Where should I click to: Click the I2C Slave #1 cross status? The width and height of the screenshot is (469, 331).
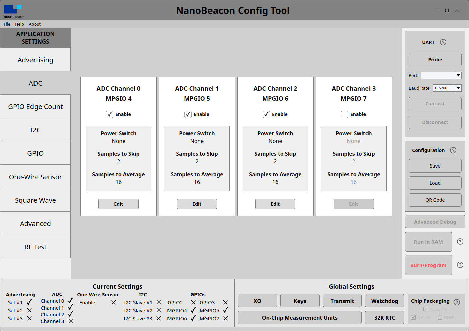pyautogui.click(x=159, y=302)
